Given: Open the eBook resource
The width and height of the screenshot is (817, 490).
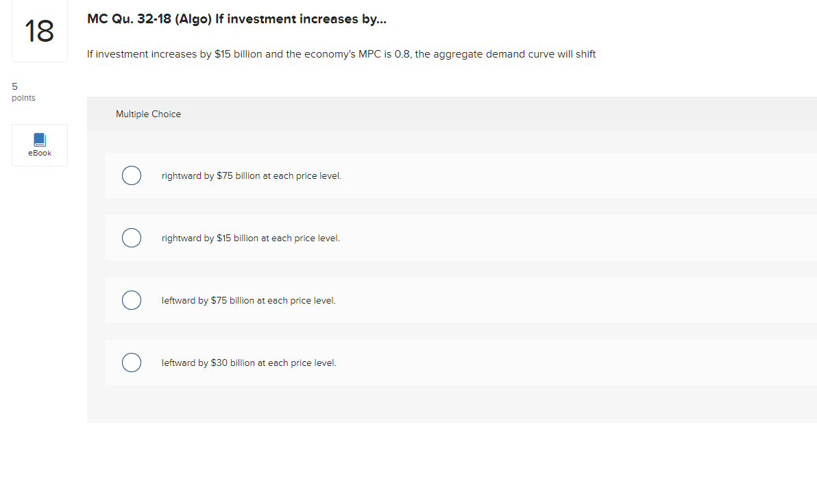Looking at the screenshot, I should [x=39, y=145].
